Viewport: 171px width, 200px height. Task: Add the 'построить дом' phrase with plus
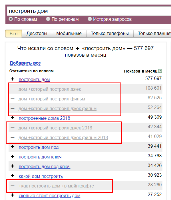click(13, 79)
